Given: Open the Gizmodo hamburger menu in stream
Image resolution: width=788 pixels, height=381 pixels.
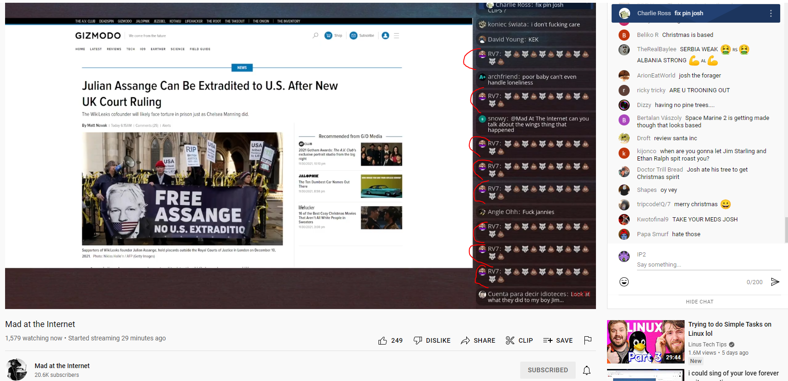Looking at the screenshot, I should (x=397, y=36).
